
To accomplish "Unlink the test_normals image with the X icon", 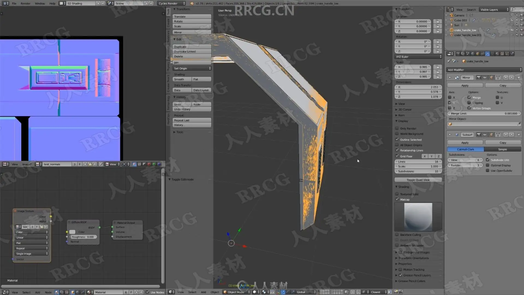I will pyautogui.click(x=95, y=164).
